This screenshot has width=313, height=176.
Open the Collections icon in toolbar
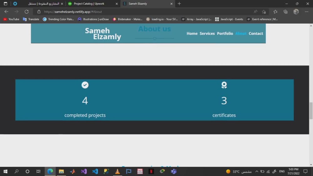click(x=285, y=12)
